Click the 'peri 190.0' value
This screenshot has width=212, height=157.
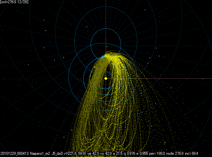(x=157, y=153)
